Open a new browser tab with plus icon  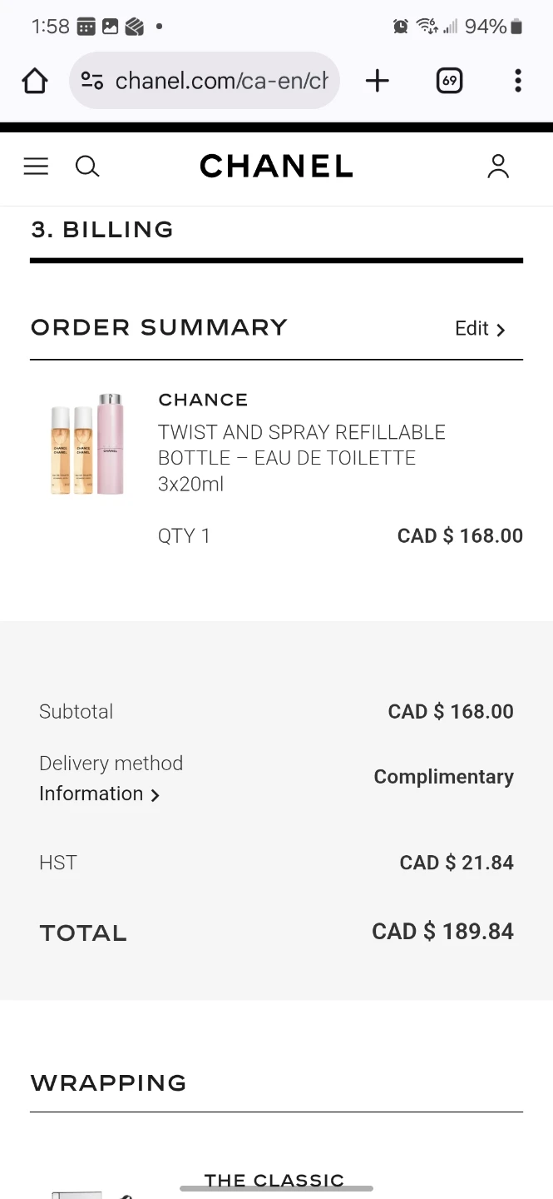click(378, 81)
